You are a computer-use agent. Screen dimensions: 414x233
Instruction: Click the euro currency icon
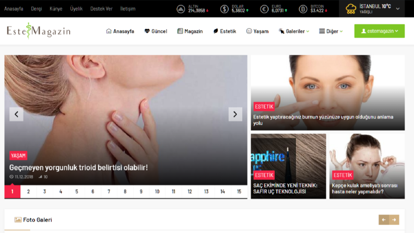pos(264,9)
